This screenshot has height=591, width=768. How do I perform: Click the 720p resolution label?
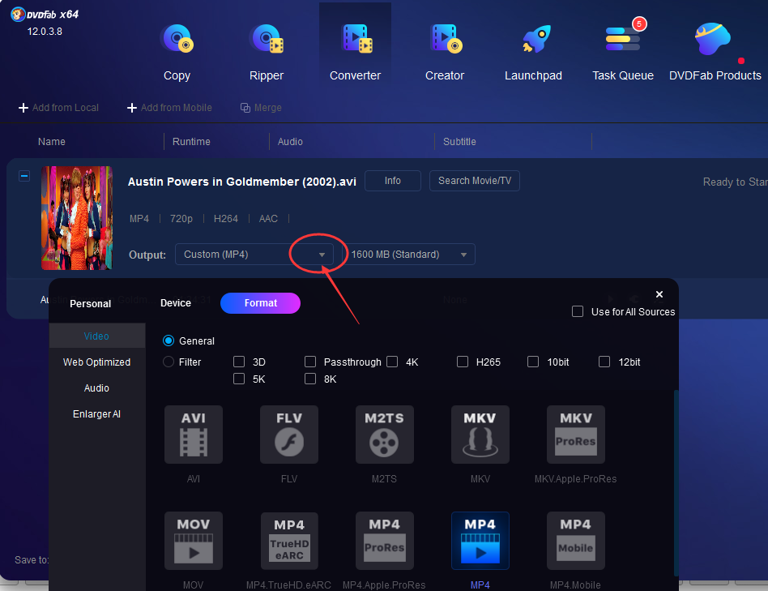[181, 219]
